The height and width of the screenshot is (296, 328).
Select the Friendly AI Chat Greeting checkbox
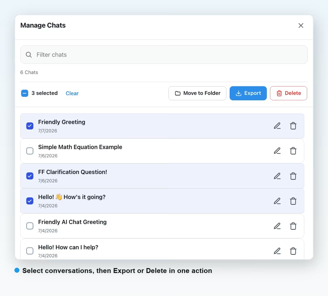[30, 226]
